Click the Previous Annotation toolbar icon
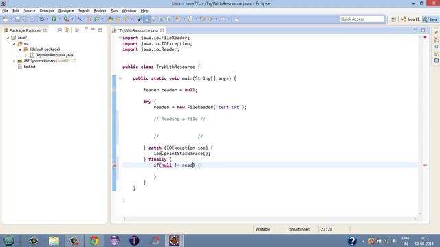The image size is (440, 247). point(190,19)
